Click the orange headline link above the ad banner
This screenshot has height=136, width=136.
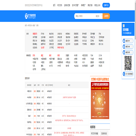tap(100, 79)
